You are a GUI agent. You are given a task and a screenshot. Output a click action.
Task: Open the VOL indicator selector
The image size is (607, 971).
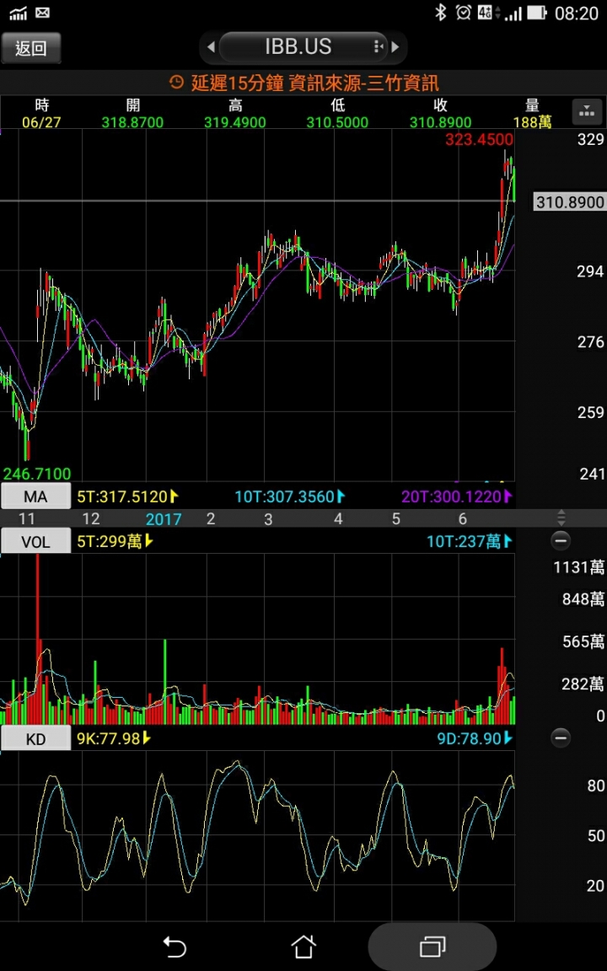click(x=35, y=542)
